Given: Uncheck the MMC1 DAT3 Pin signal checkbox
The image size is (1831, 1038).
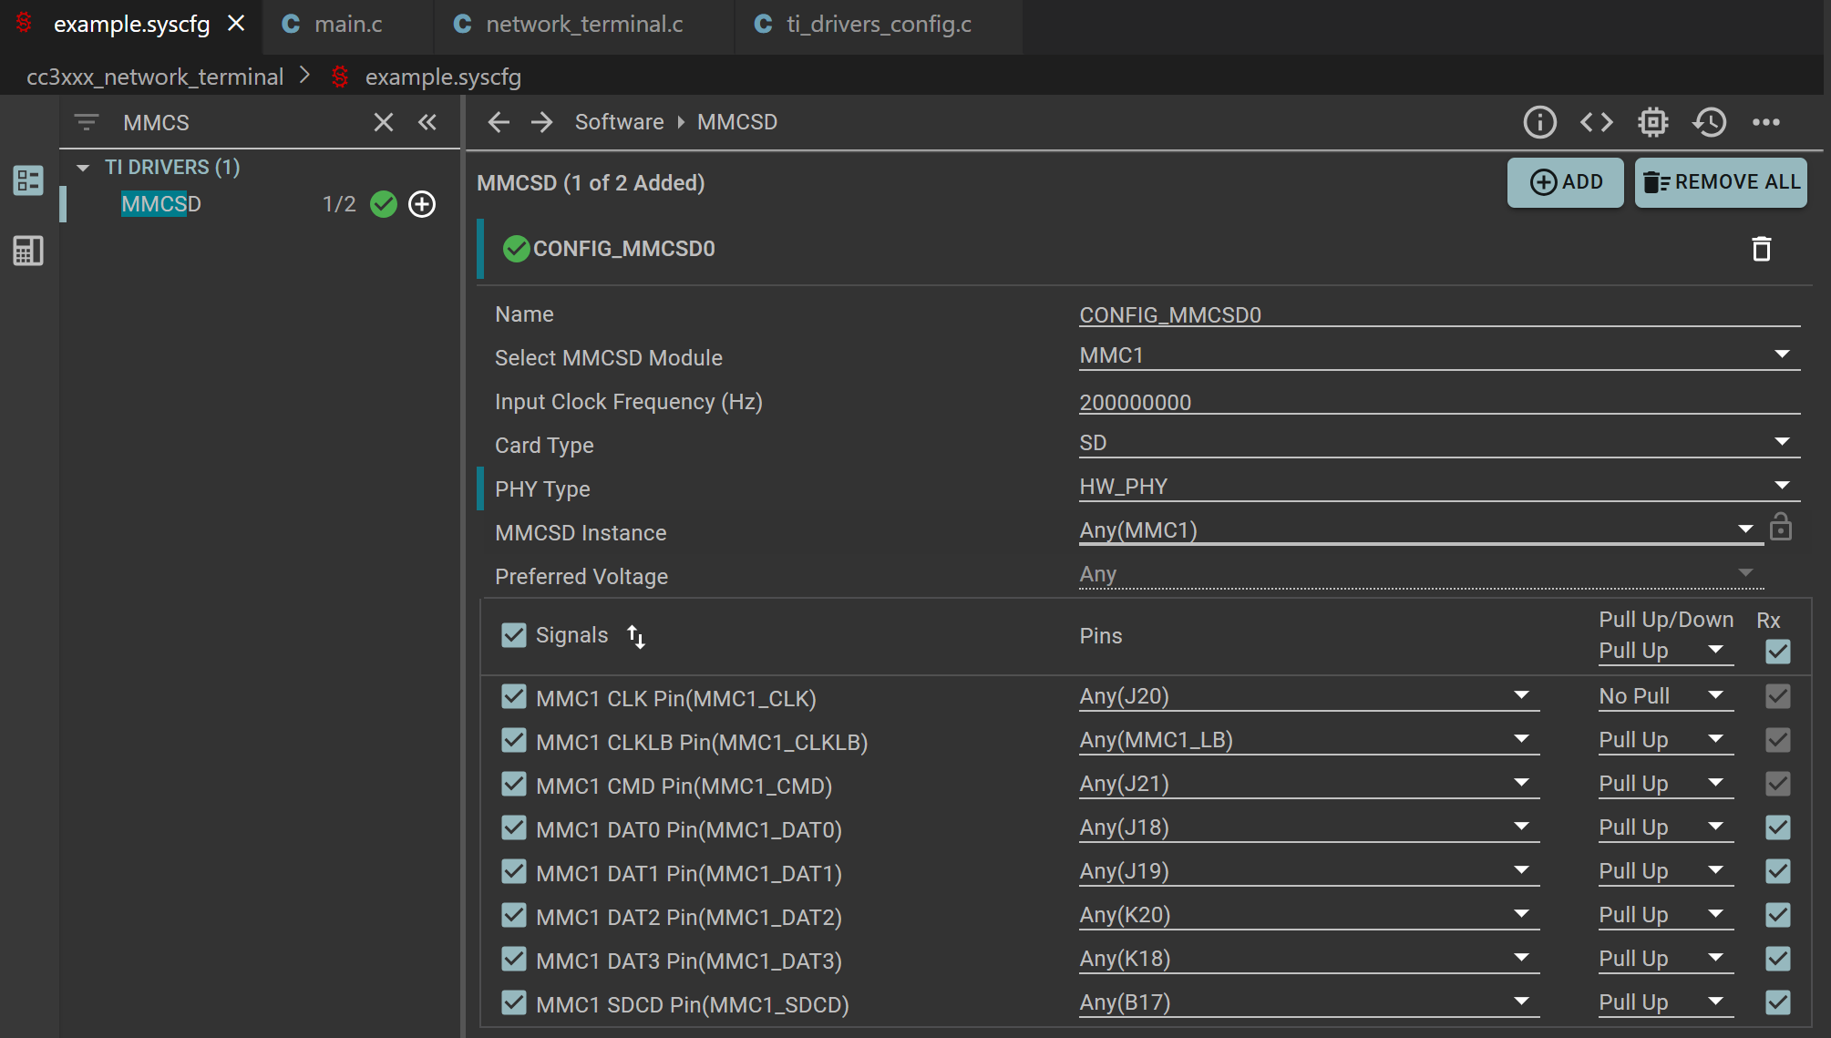Looking at the screenshot, I should click(x=514, y=960).
